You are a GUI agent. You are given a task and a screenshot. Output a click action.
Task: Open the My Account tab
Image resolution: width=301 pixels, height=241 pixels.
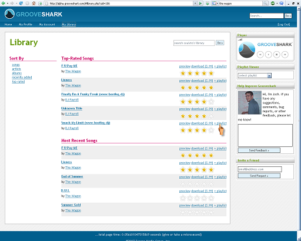47,25
